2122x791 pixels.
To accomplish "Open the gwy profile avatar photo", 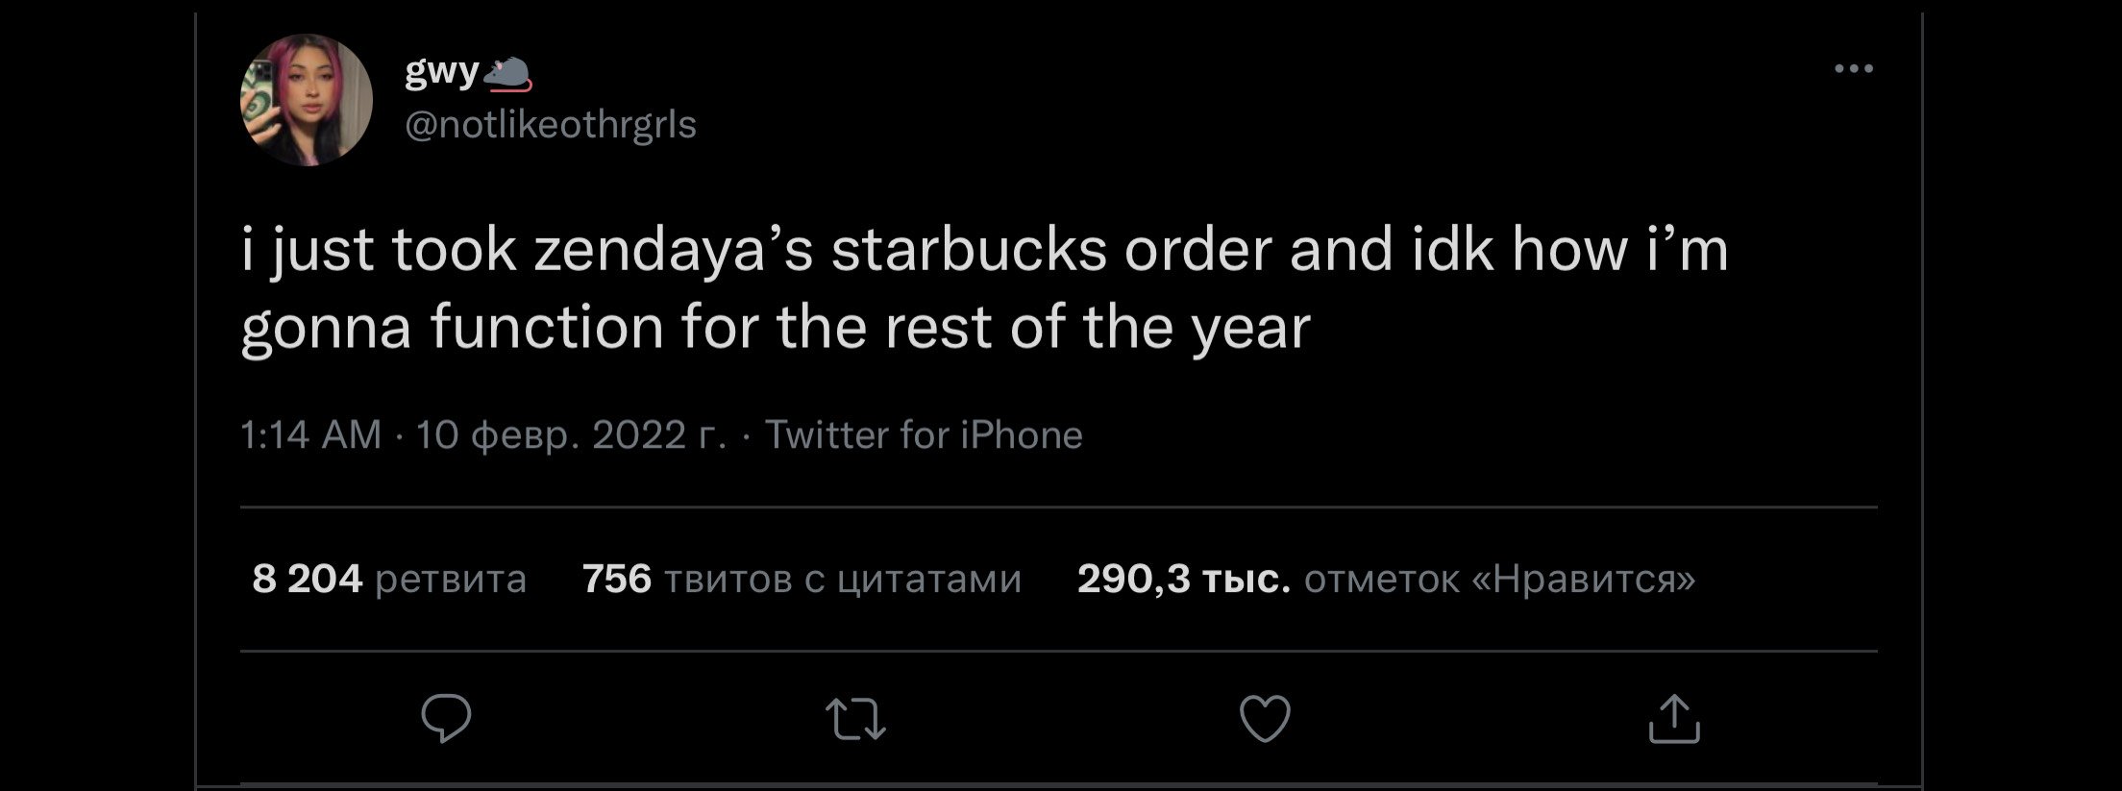I will tap(307, 100).
